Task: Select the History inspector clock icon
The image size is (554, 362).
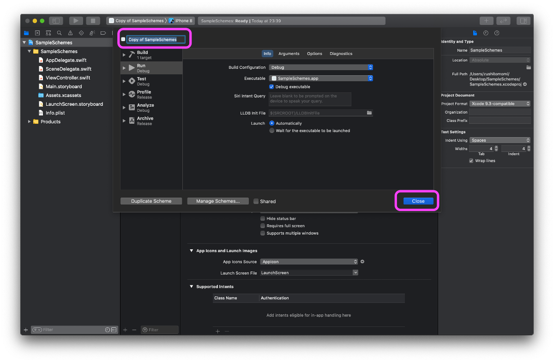Action: tap(486, 33)
